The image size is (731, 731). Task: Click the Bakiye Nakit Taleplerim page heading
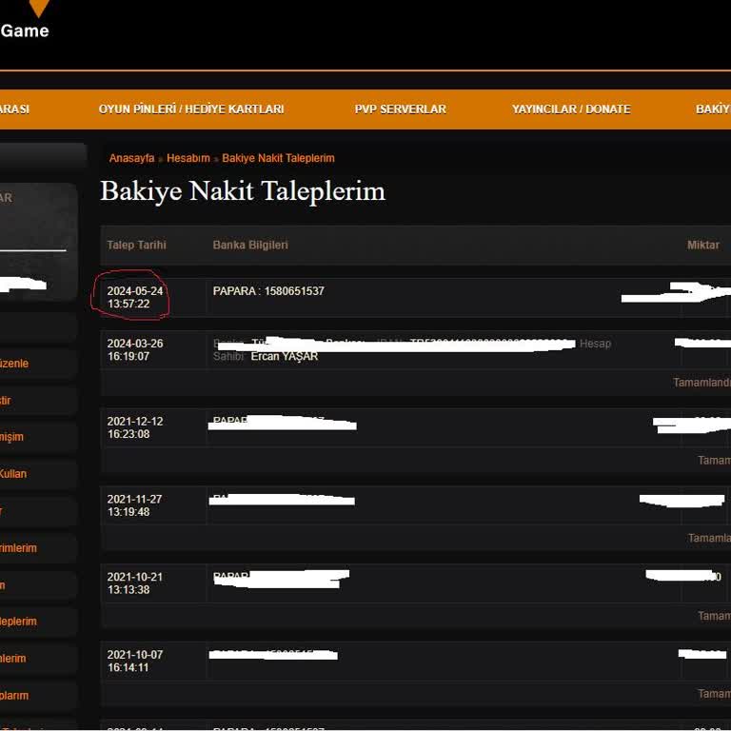coord(243,191)
